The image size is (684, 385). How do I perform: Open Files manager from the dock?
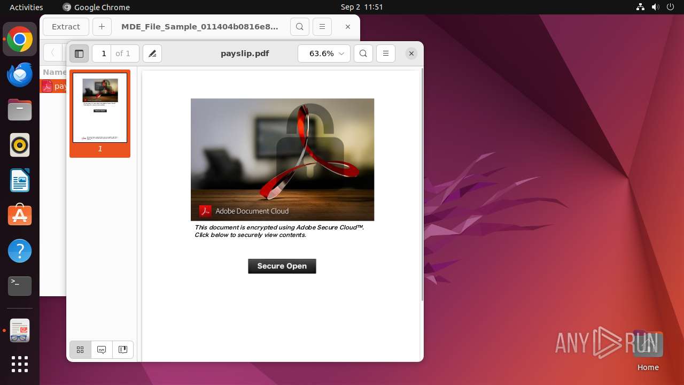tap(20, 110)
